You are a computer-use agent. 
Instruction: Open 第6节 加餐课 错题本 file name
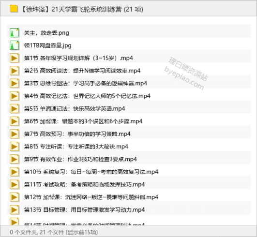[x=83, y=121]
